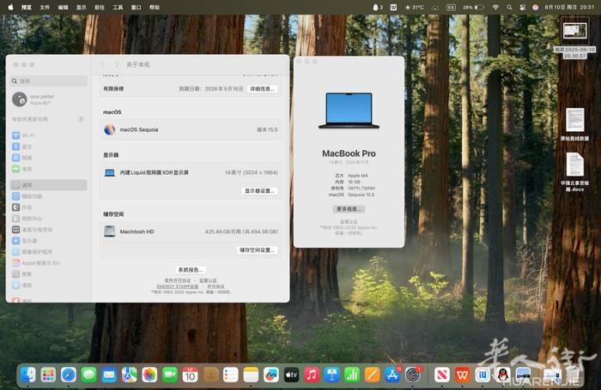Open the 显示 menu in the menu bar
Viewport: 601px width, 390px height.
pos(82,7)
